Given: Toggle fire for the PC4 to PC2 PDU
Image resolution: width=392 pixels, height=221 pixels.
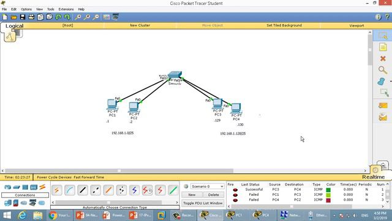Looking at the screenshot, I should coord(235,200).
